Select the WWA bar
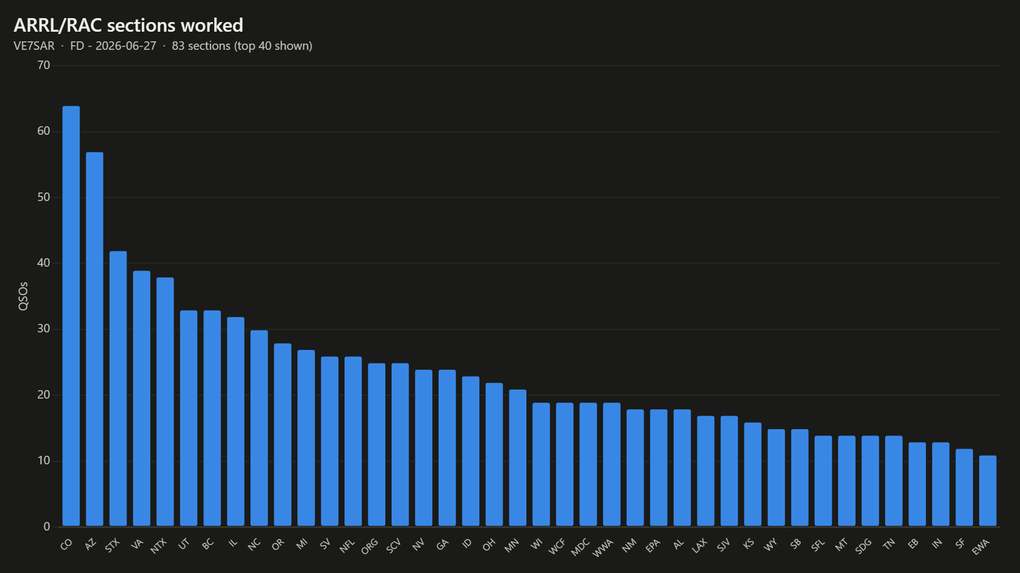Viewport: 1020px width, 573px height. pos(612,464)
